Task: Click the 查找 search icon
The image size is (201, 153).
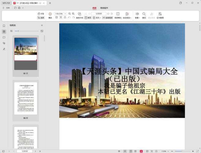Action: pos(144,14)
